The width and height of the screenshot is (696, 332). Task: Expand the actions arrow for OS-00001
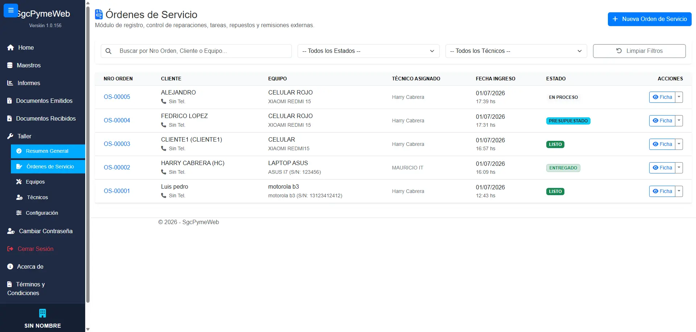pyautogui.click(x=679, y=191)
